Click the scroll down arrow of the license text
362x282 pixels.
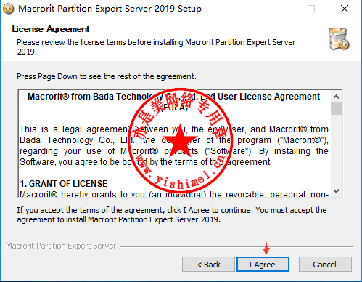[336, 191]
